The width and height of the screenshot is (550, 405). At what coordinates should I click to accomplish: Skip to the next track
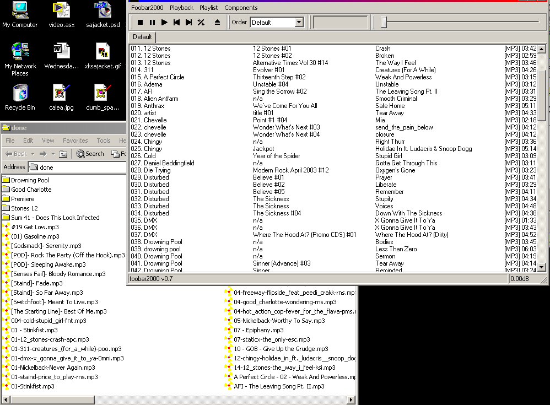(188, 23)
